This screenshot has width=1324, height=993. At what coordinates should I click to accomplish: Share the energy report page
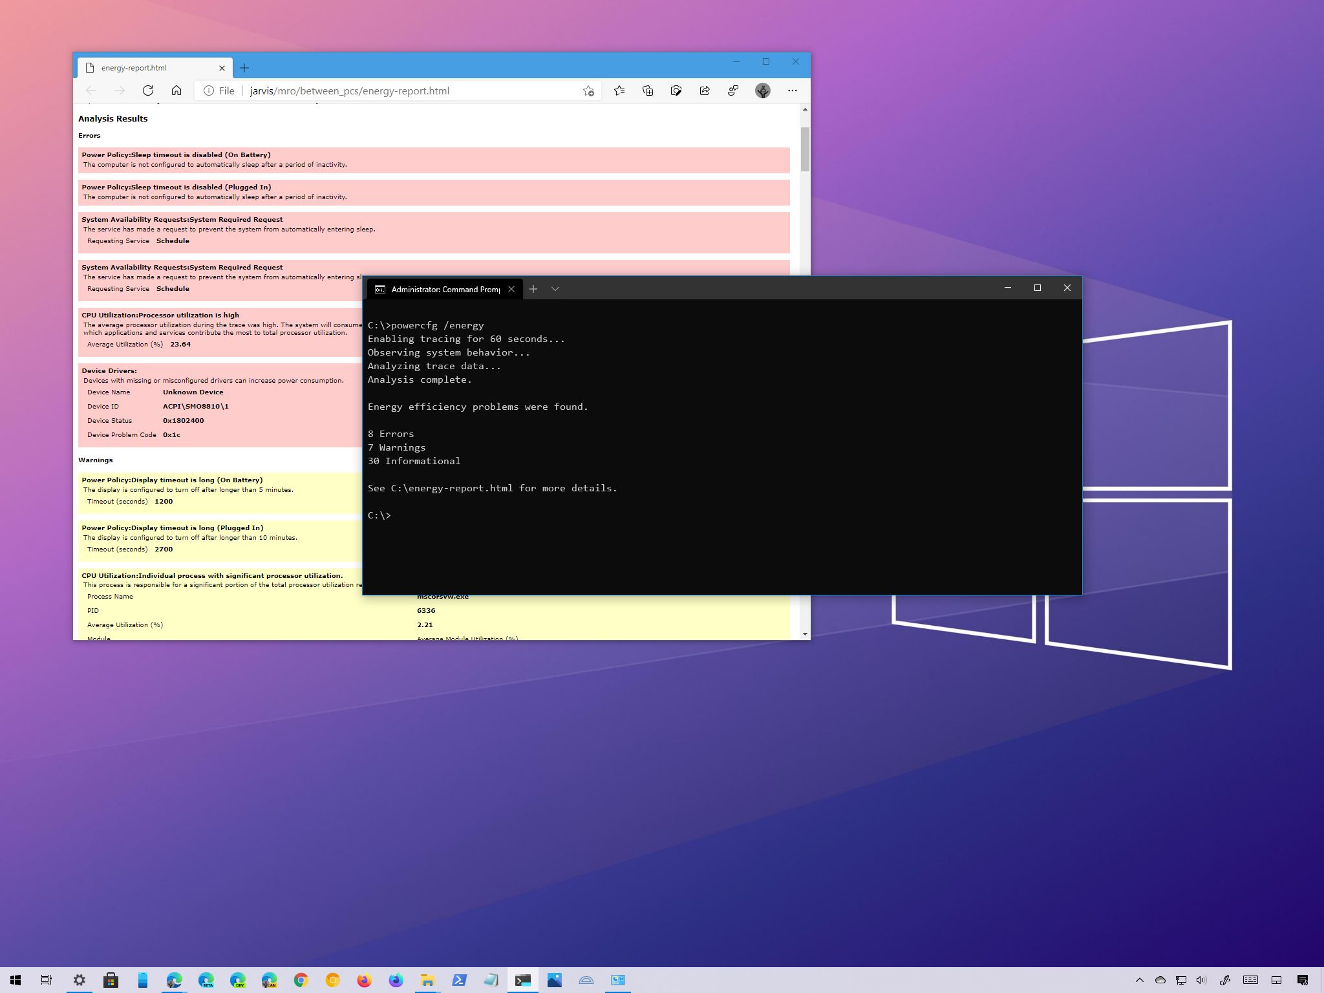[704, 91]
